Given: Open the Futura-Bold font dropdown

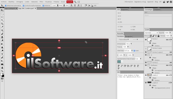Looking at the screenshot, I should pyautogui.click(x=123, y=39).
